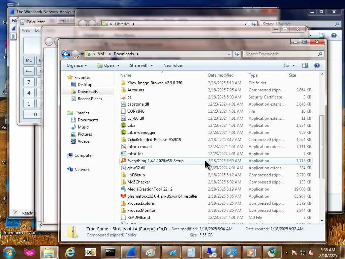Click the backspace arrow button in Calculator
345x259 pixels.
pos(29,71)
